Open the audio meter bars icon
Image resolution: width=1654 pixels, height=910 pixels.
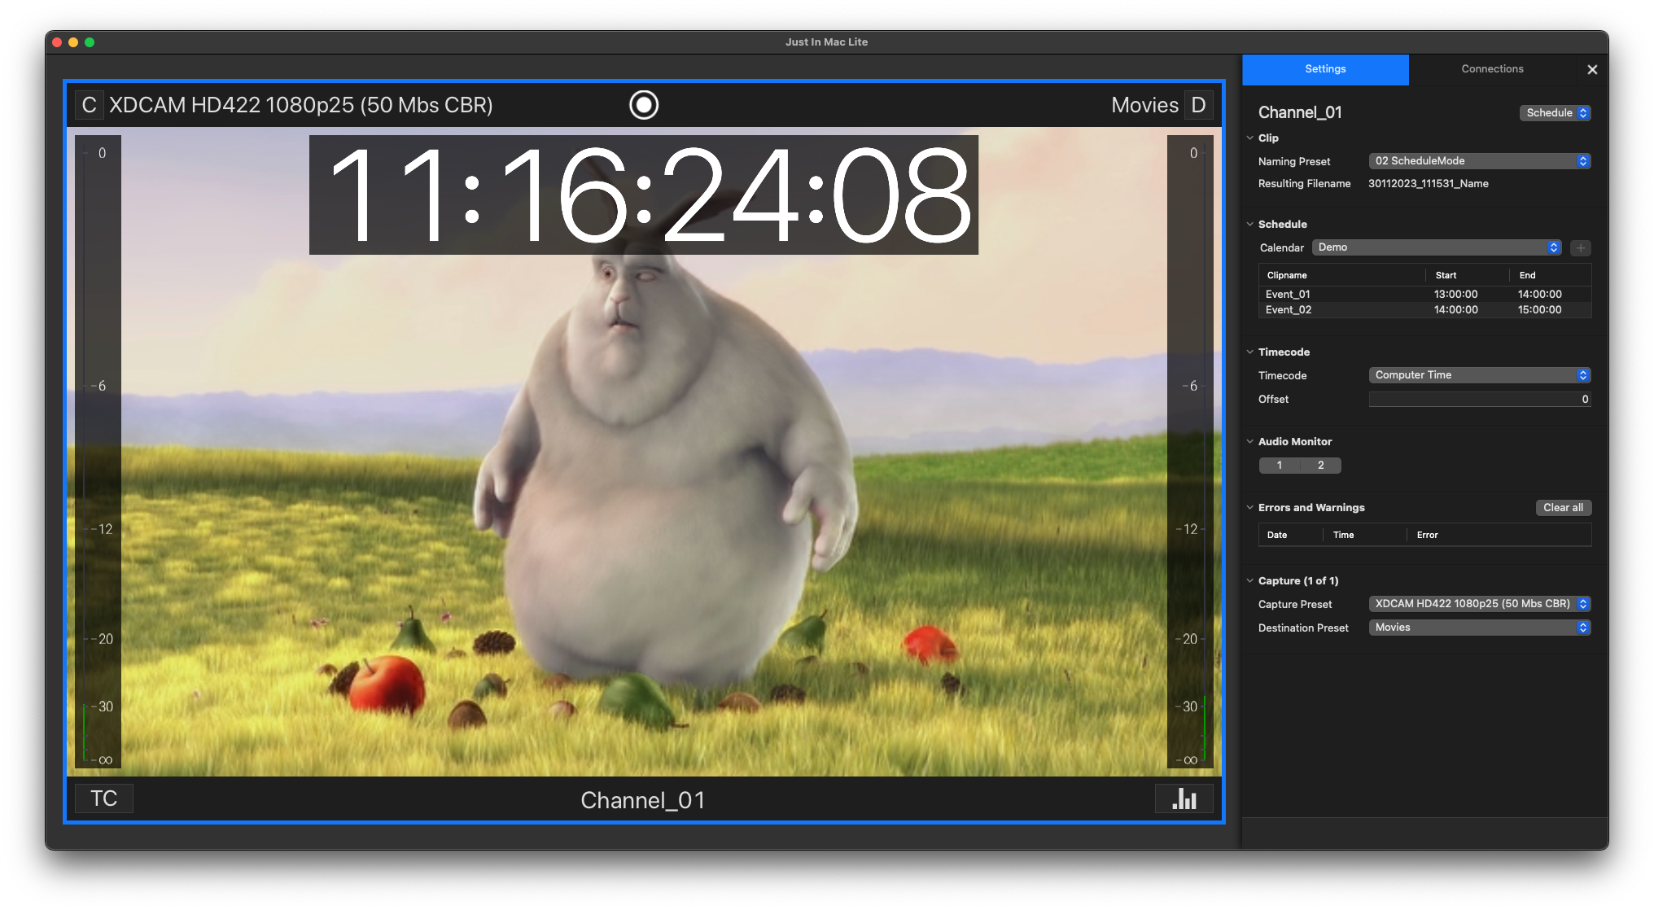(x=1184, y=798)
